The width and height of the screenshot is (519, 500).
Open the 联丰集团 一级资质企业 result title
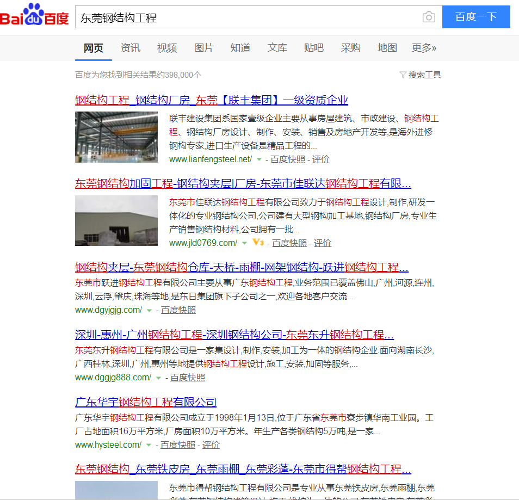coord(212,100)
